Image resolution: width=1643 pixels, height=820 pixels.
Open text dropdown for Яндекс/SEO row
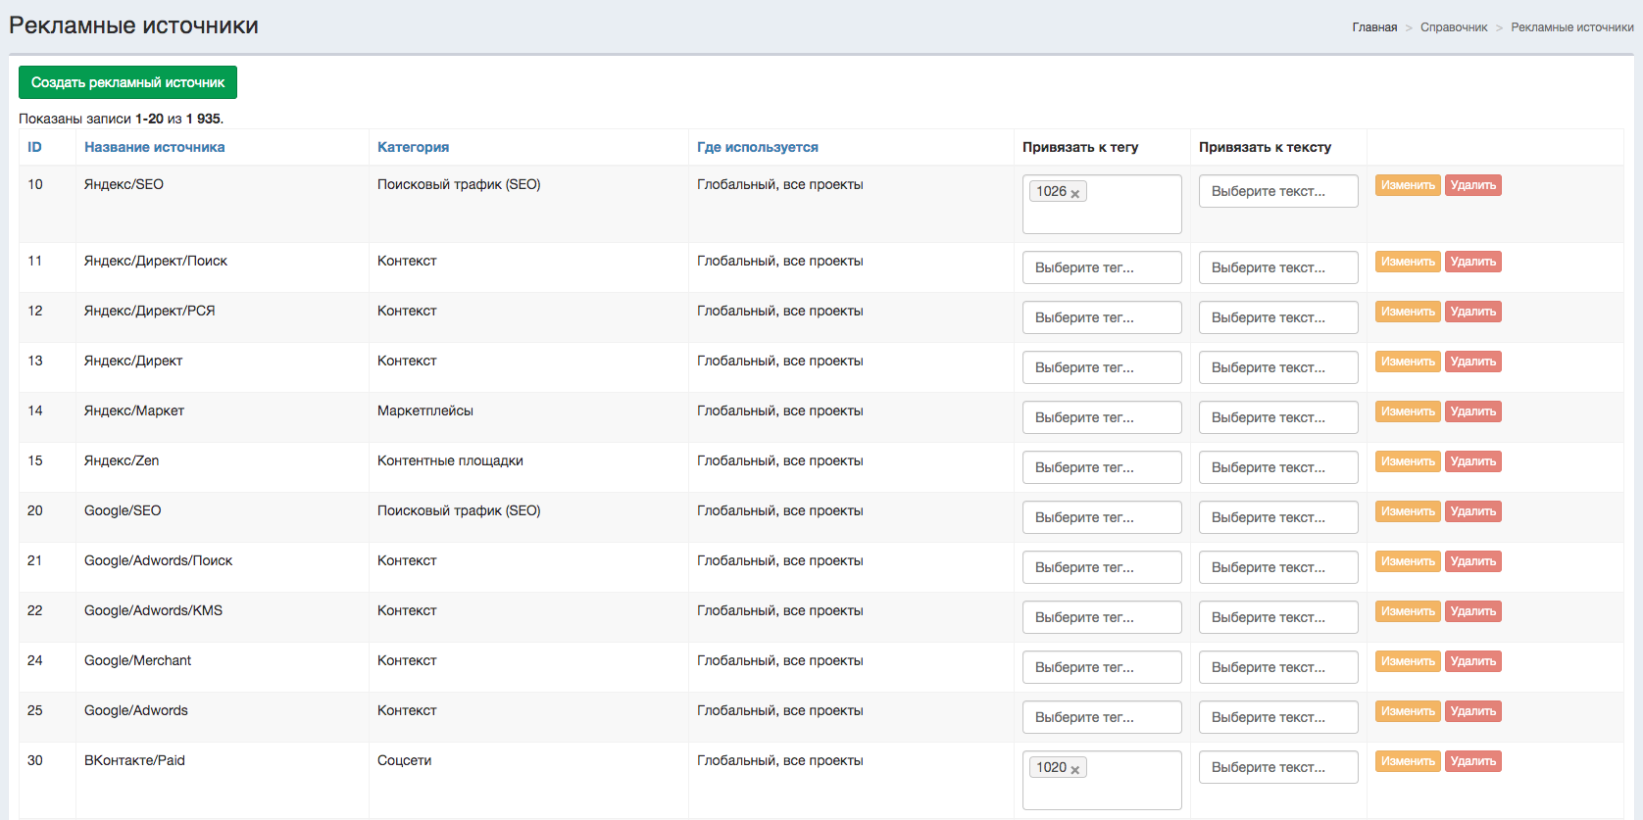click(x=1277, y=191)
